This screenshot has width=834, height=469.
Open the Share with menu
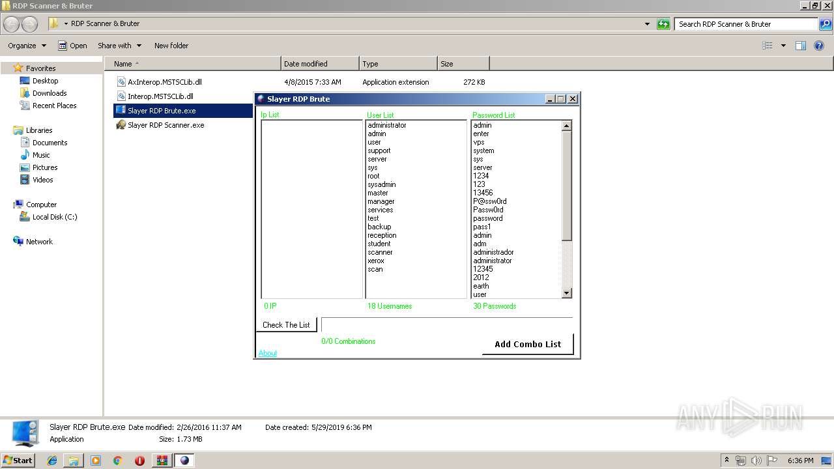tap(119, 46)
